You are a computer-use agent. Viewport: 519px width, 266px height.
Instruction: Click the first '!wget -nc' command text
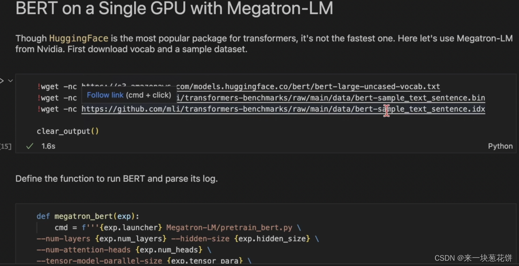[x=57, y=87]
